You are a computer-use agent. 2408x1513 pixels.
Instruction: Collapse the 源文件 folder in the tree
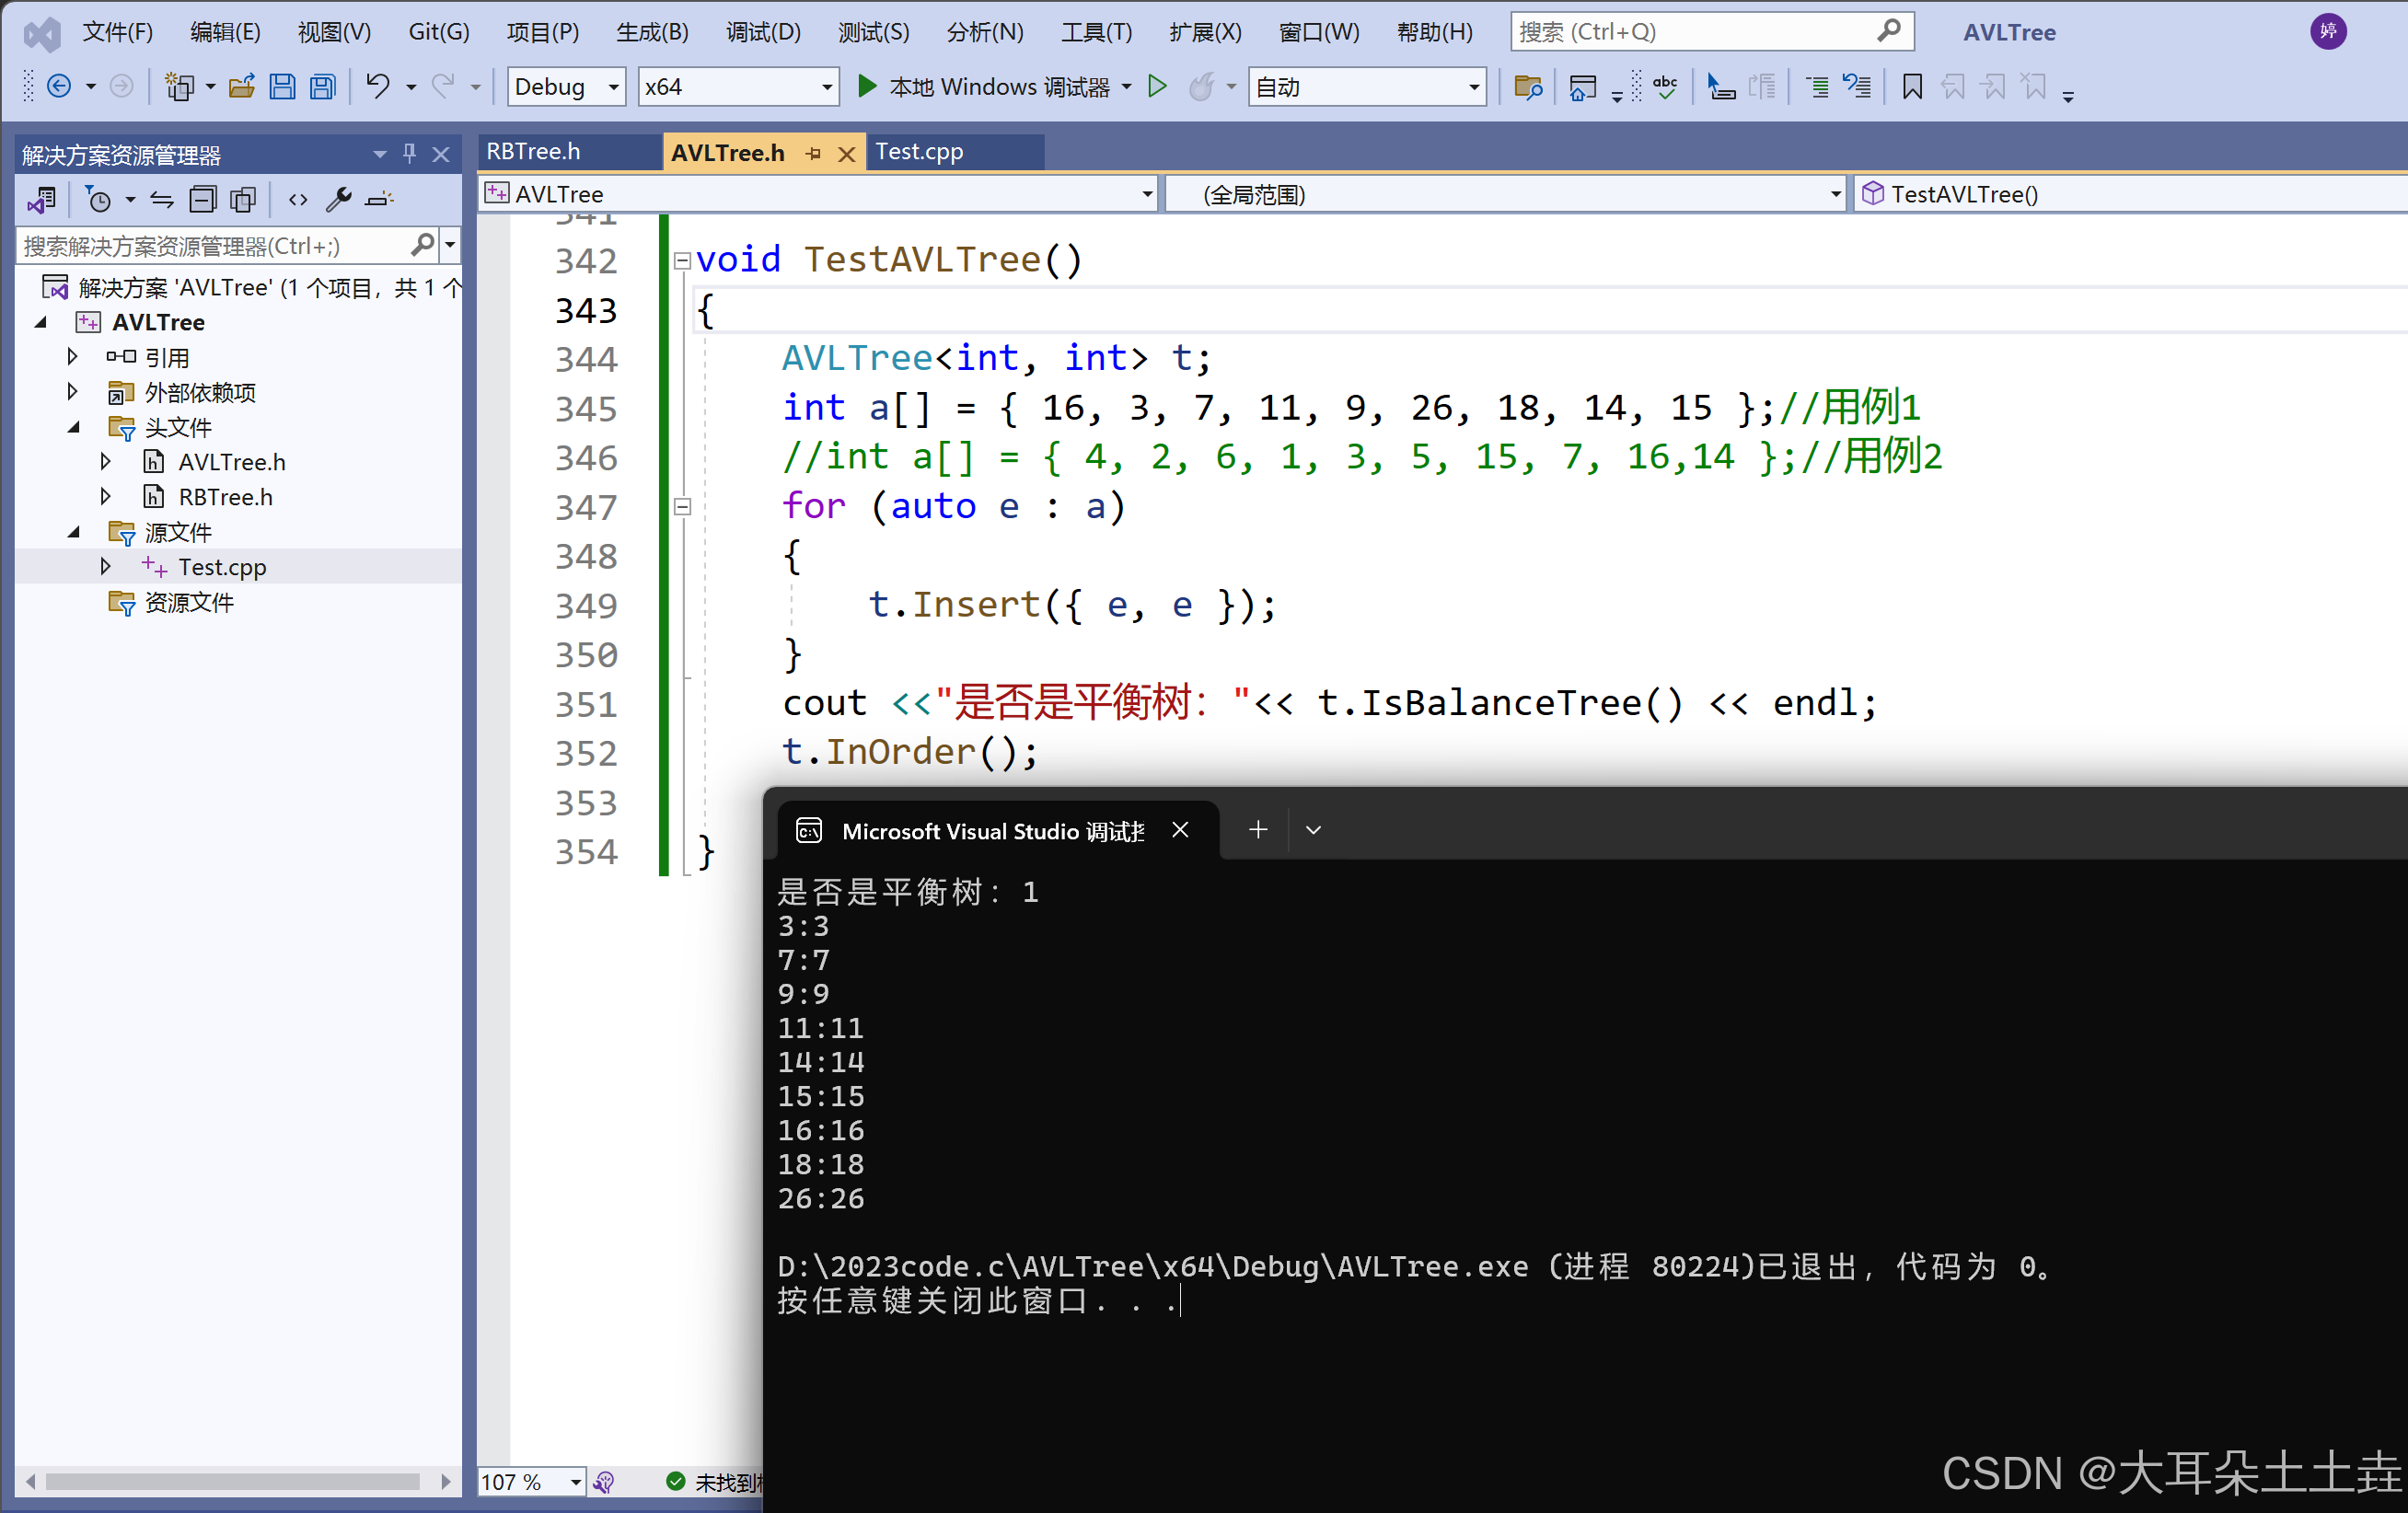73,532
